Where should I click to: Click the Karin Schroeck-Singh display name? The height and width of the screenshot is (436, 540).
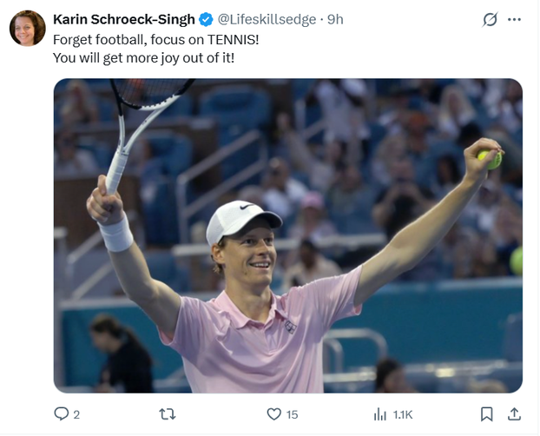point(124,19)
